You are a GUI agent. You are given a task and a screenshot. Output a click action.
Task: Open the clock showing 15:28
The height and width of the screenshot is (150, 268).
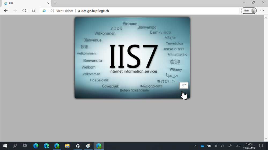pyautogui.click(x=249, y=146)
